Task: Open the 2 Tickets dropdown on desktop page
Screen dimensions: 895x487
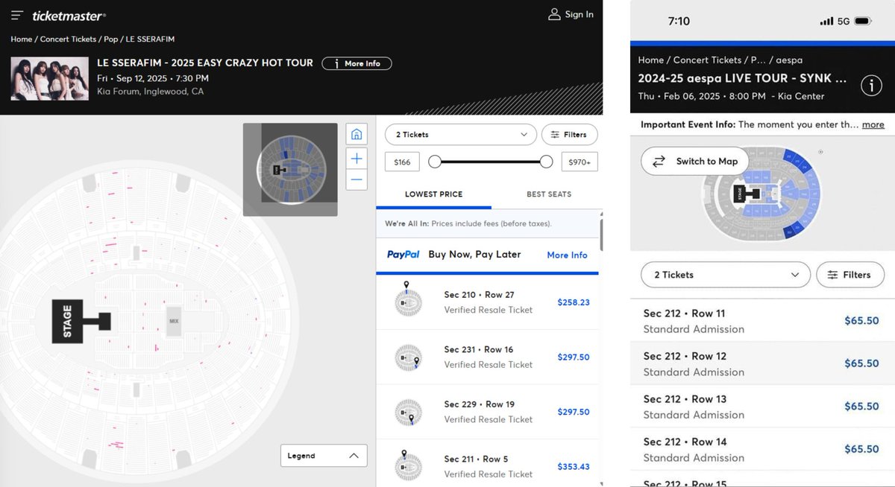Action: coord(461,135)
